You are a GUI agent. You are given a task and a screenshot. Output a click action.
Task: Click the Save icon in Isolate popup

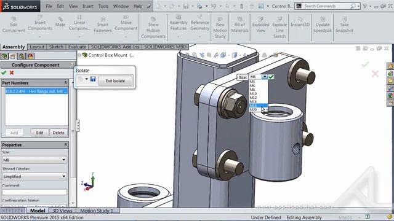pos(93,79)
